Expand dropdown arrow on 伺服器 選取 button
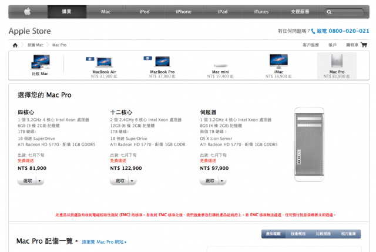This screenshot has width=376, height=252. pos(222,181)
